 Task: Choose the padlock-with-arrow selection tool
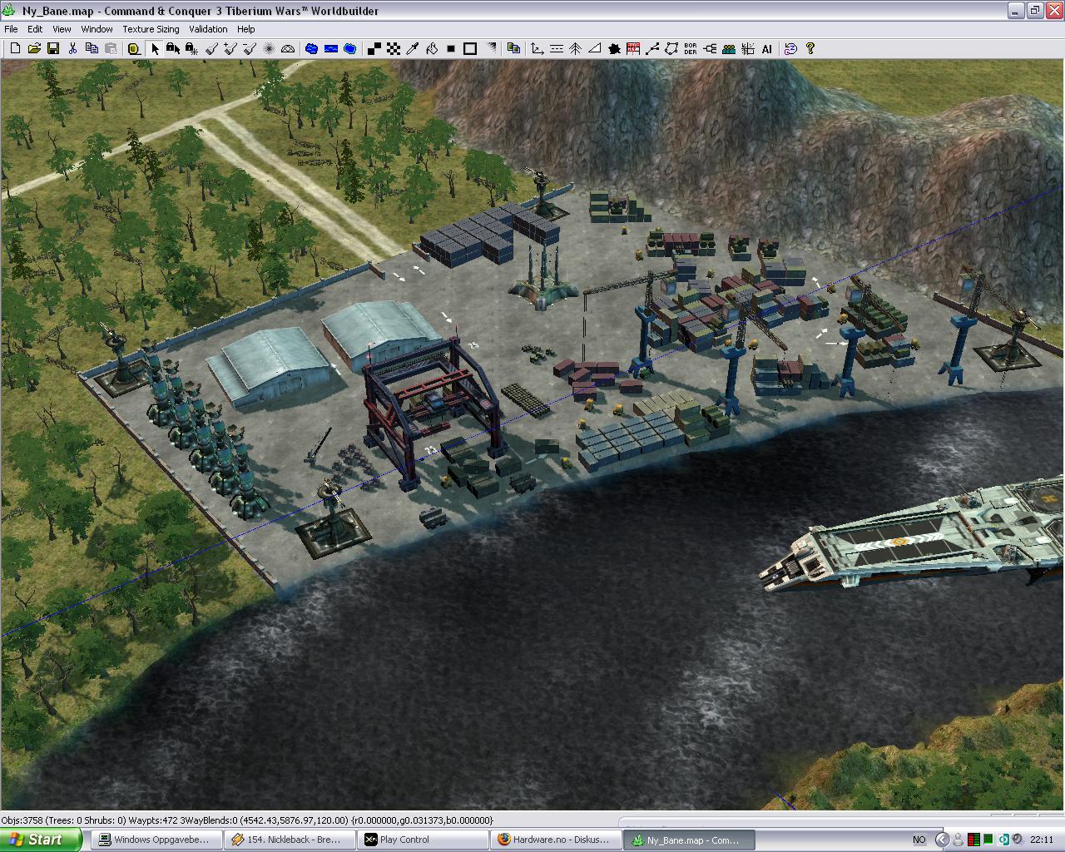[173, 49]
